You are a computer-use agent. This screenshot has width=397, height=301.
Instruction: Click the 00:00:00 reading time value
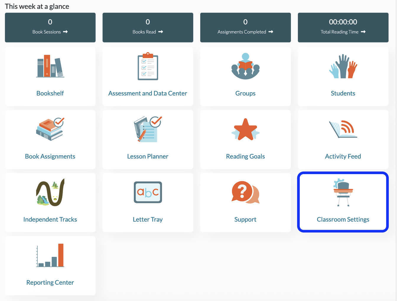pyautogui.click(x=343, y=22)
